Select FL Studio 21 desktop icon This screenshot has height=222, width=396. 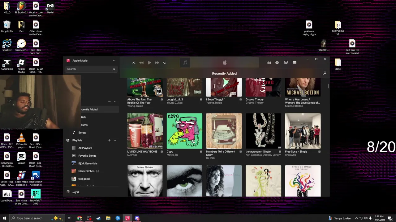click(x=21, y=8)
